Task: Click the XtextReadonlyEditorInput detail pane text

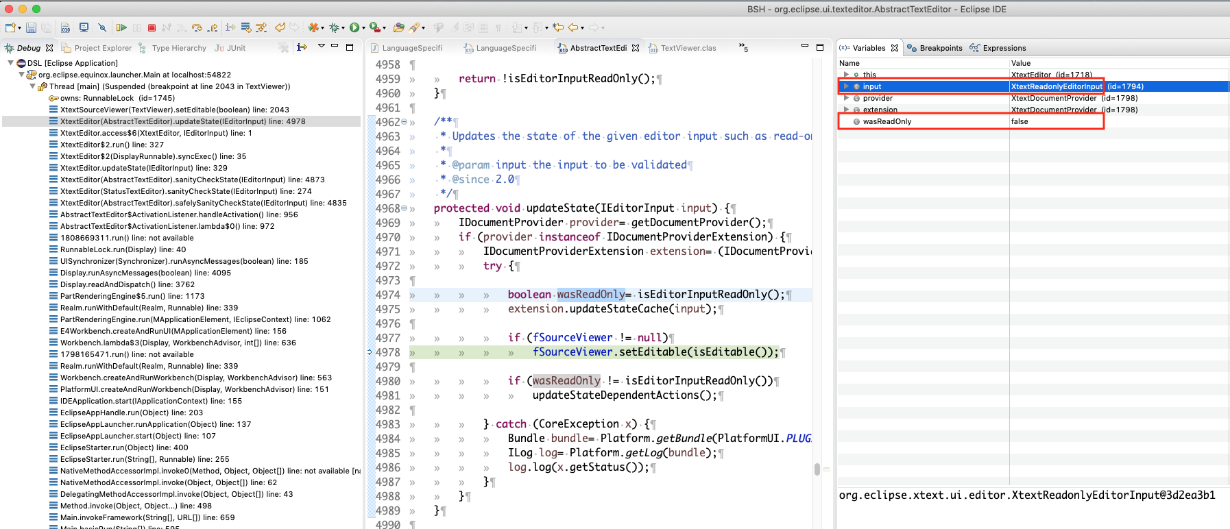Action: pos(1027,495)
